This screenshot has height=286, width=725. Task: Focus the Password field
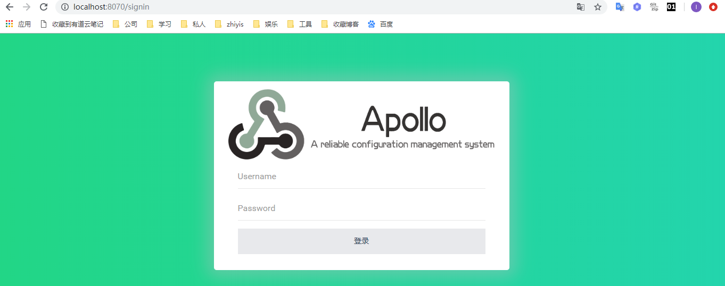(x=361, y=208)
